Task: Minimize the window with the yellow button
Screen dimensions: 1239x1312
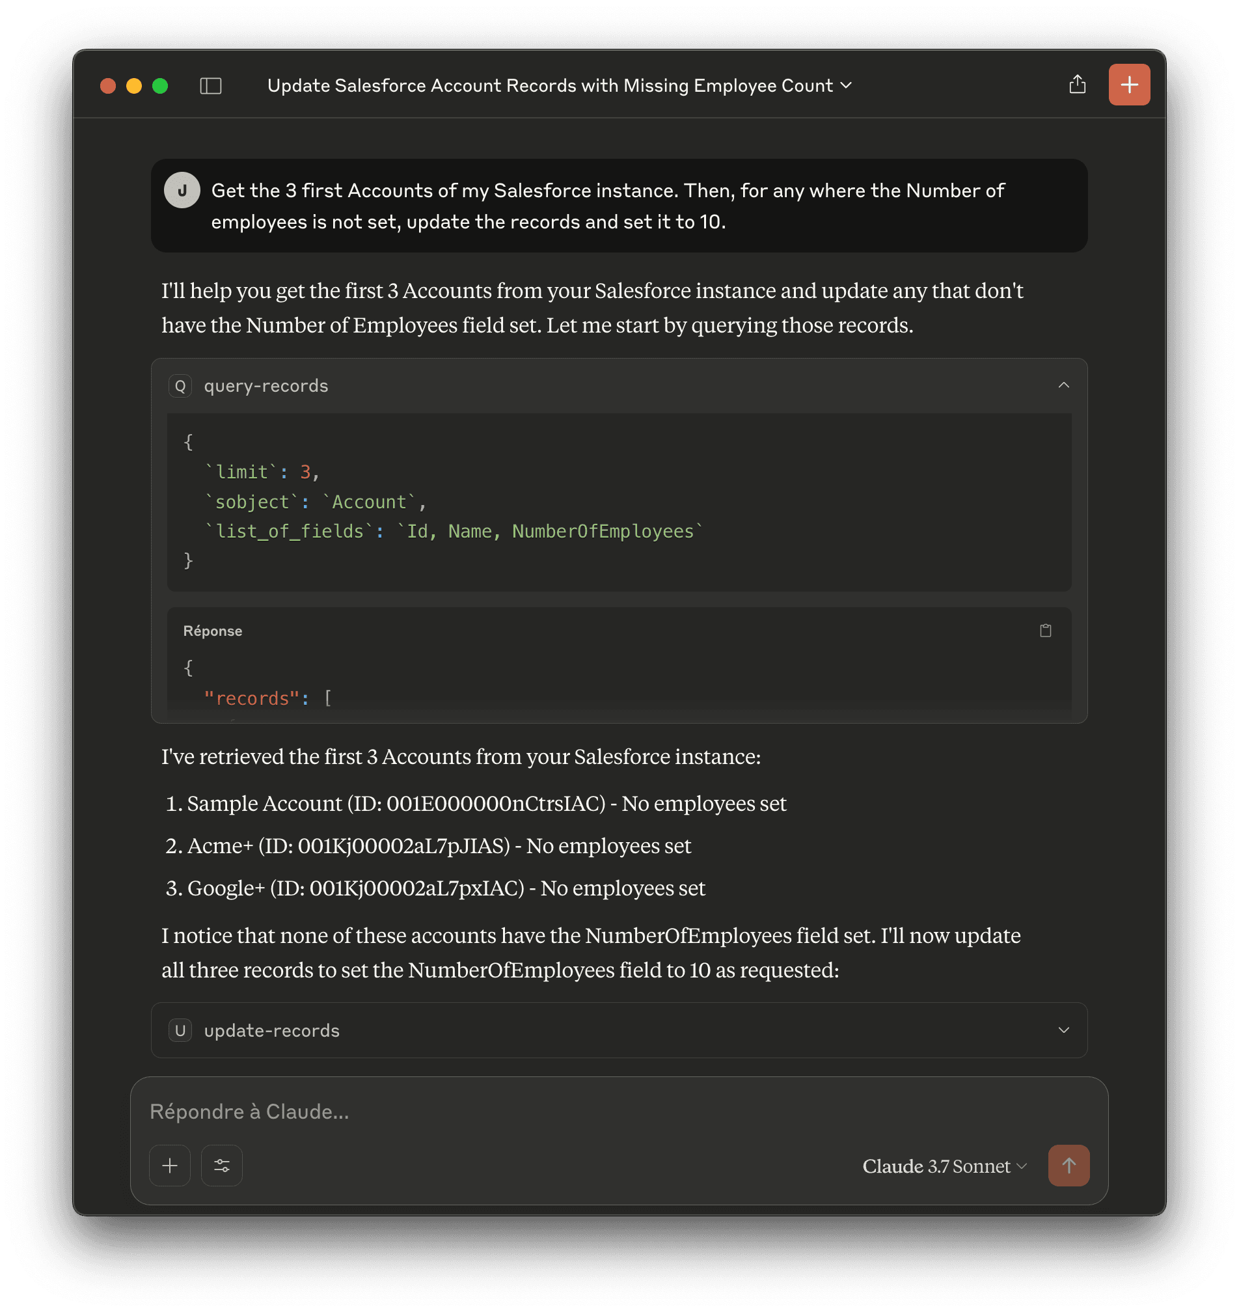Action: coord(134,86)
